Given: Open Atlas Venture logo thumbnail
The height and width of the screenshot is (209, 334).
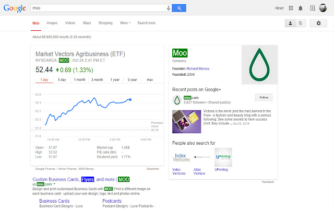Looking at the screenshot, I should [x=202, y=157].
